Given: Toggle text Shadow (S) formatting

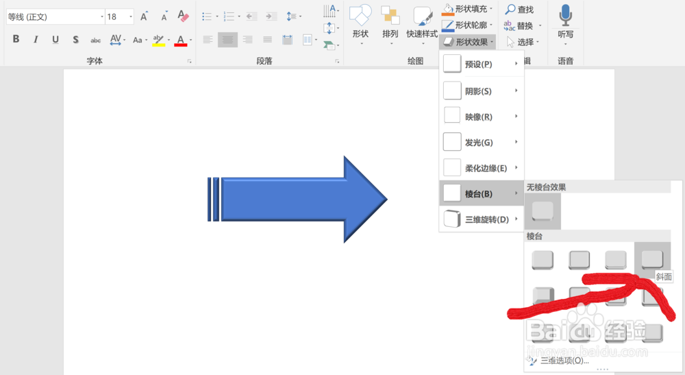Looking at the screenshot, I should [x=75, y=40].
